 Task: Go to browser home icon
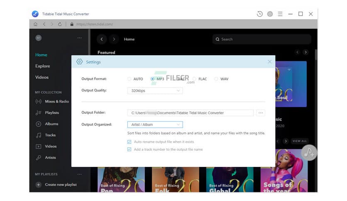click(35, 24)
